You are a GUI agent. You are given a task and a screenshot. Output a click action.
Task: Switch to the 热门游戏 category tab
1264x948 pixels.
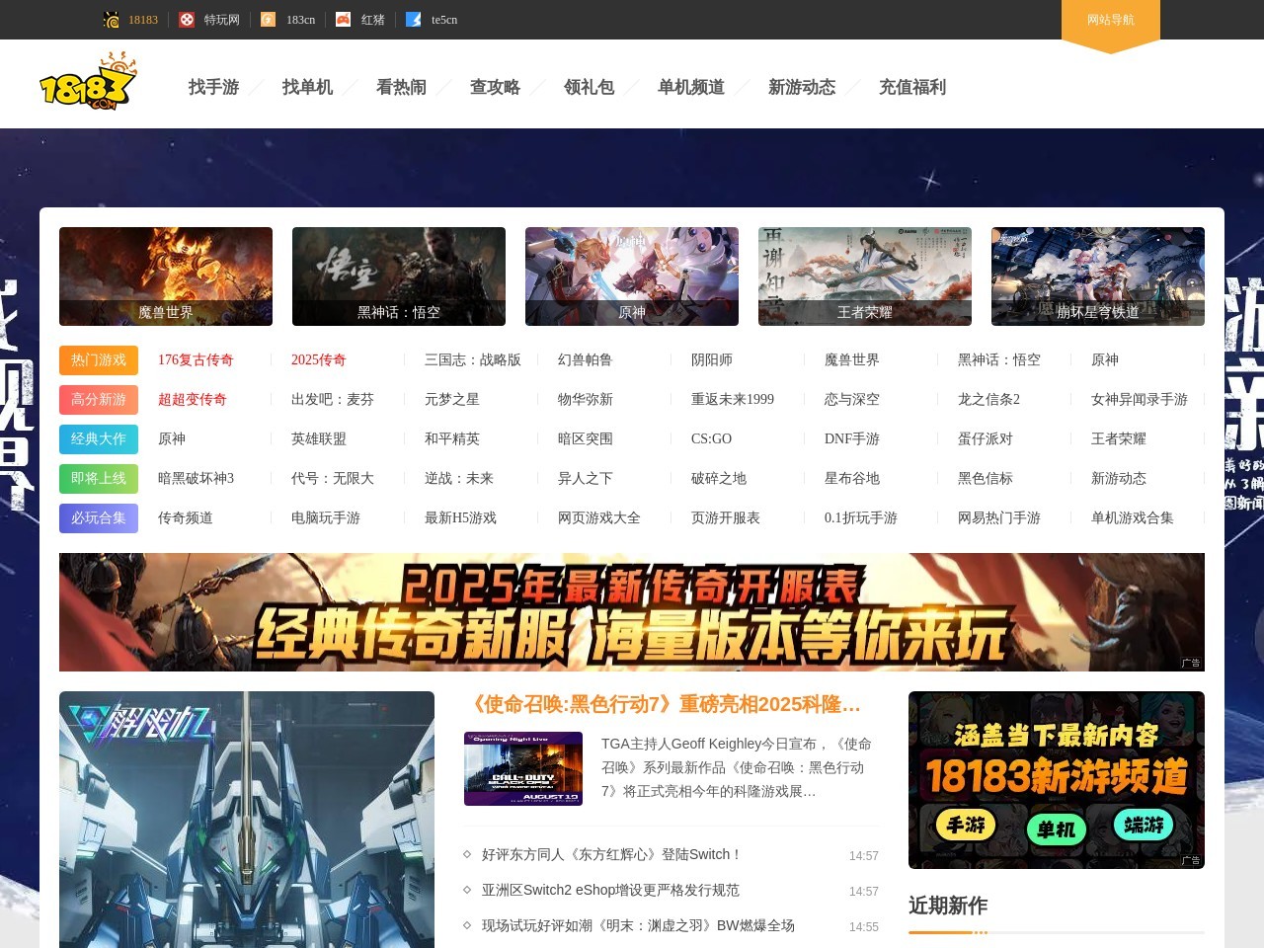[x=98, y=359]
